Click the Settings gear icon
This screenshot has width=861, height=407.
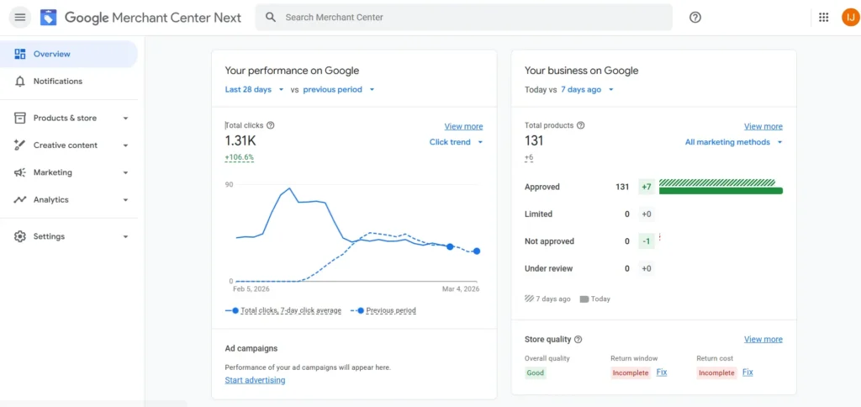coord(20,237)
